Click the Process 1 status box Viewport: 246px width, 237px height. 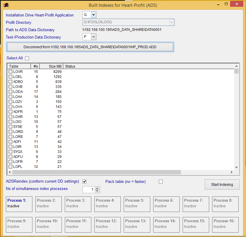coord(19,204)
